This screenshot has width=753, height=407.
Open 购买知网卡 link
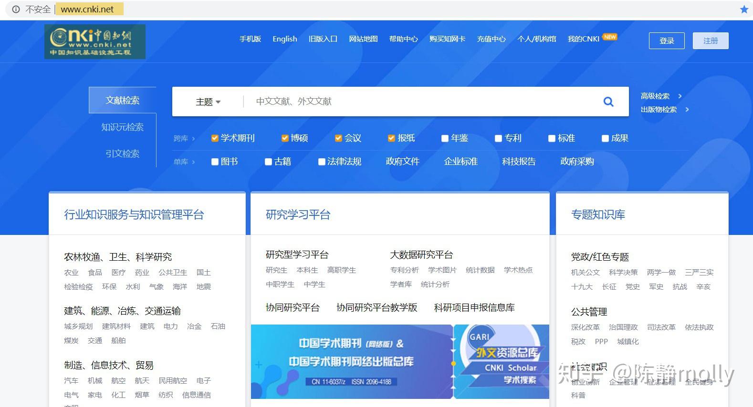[447, 39]
